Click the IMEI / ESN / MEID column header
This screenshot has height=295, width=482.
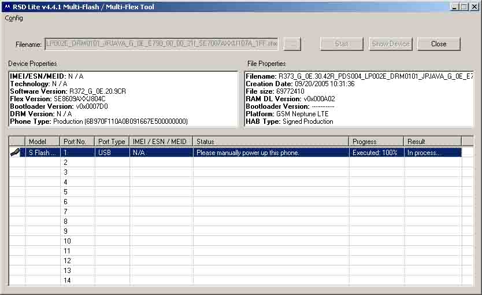click(161, 142)
